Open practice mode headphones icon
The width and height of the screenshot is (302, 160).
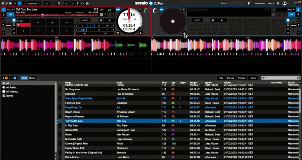click(83, 3)
